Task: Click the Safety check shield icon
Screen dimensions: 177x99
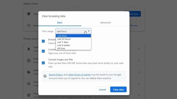Action: 29,14
